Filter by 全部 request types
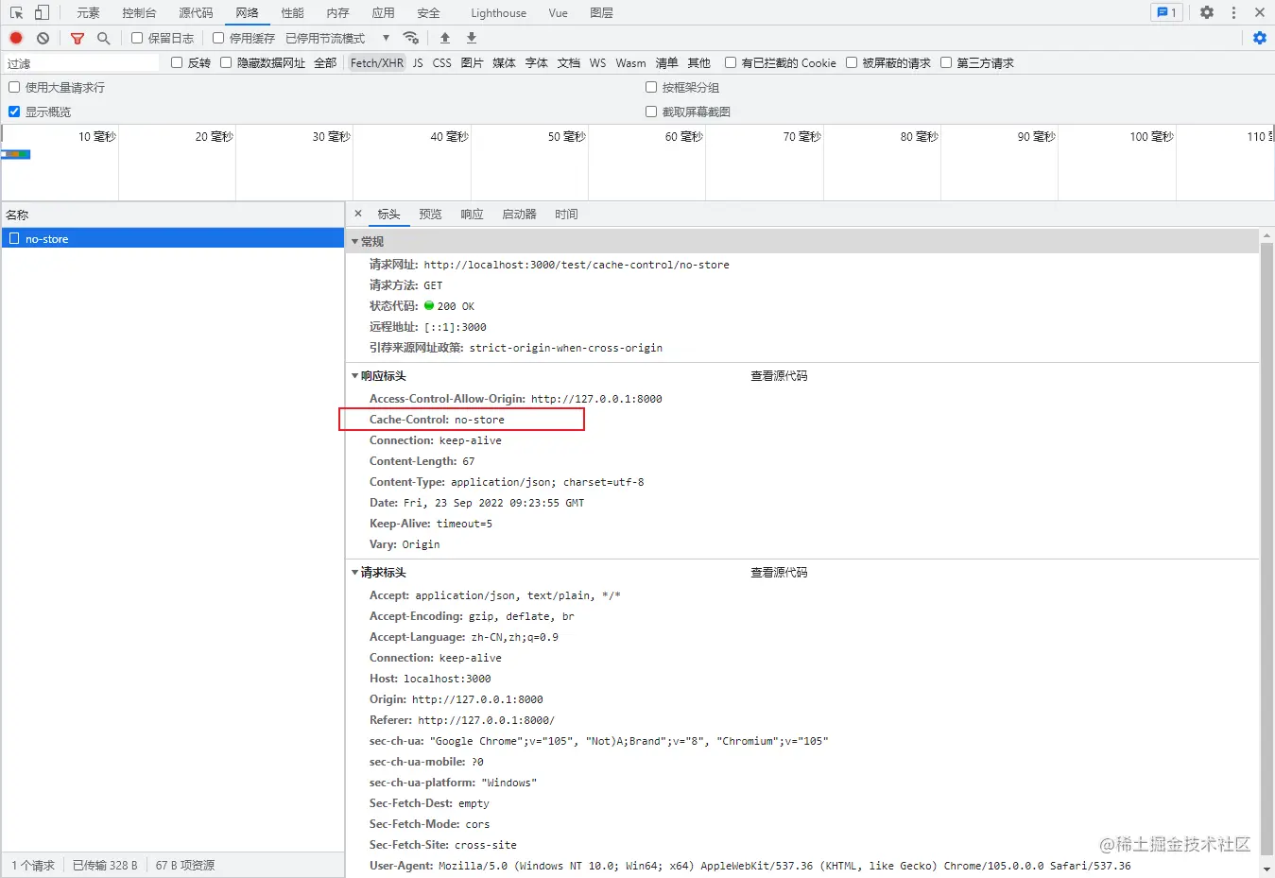Screen dimensions: 1275x878 click(x=325, y=62)
